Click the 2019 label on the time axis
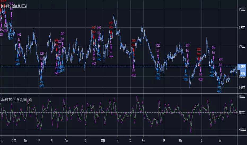Viewport: 247px width, 145px height. 103,141
